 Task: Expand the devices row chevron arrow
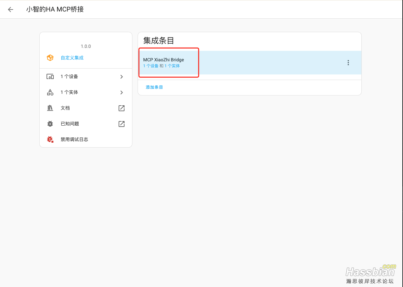122,77
